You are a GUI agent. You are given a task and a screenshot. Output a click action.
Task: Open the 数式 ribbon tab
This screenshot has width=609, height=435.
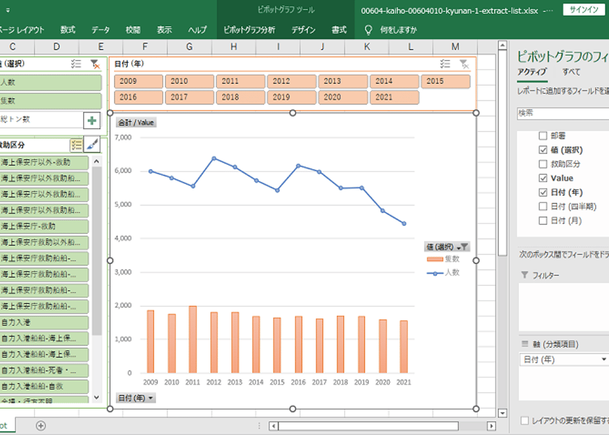point(68,30)
